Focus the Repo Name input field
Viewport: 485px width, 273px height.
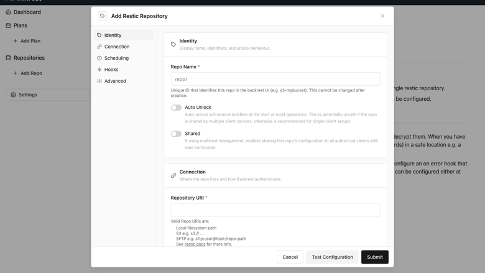[275, 79]
